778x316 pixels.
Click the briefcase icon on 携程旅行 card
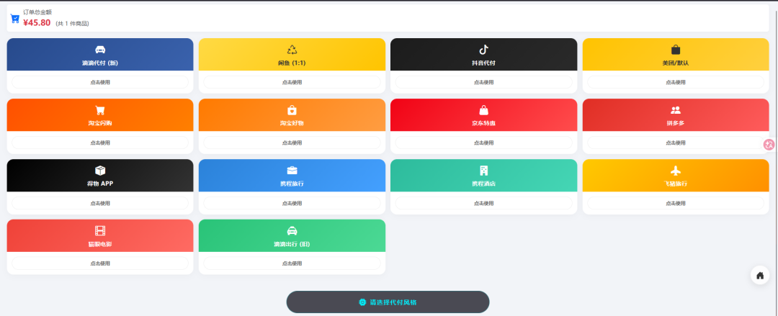(292, 171)
